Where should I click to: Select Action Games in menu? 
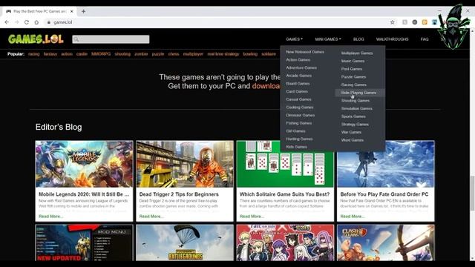point(298,59)
